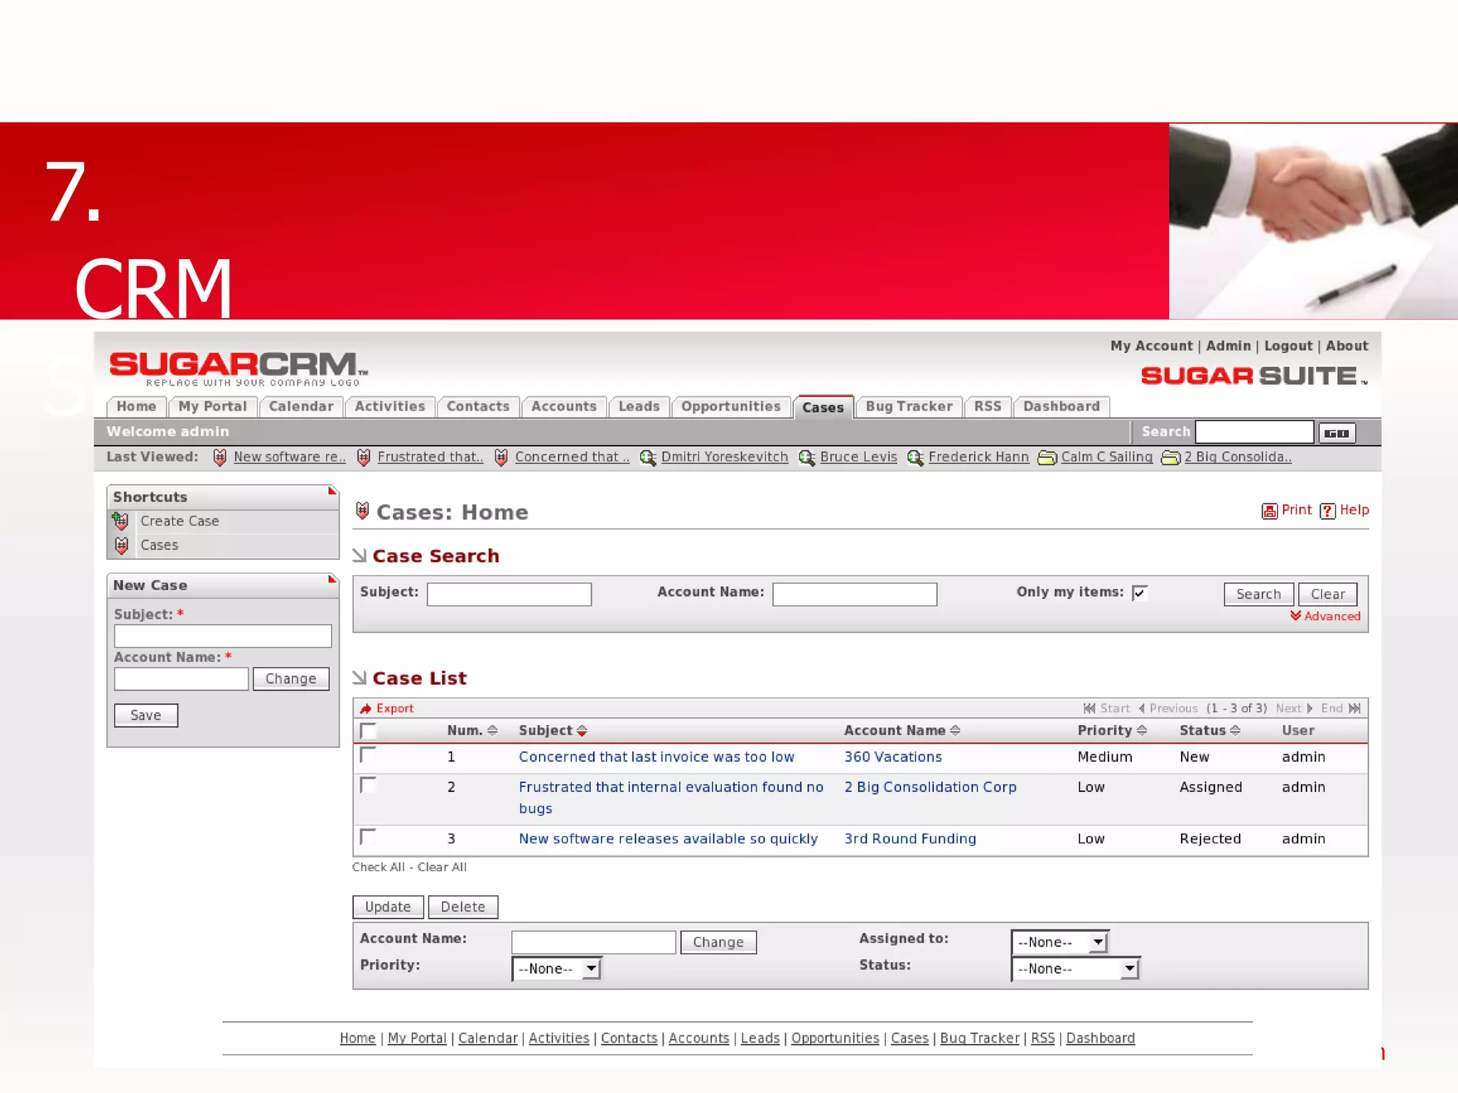Image resolution: width=1458 pixels, height=1093 pixels.
Task: Switch to the Bug Tracker tab
Action: pyautogui.click(x=908, y=406)
